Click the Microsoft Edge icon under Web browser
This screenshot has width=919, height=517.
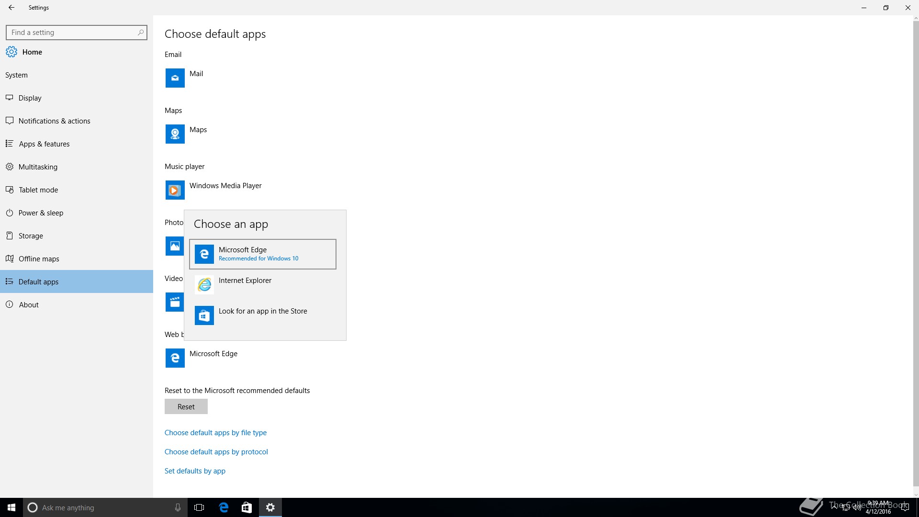[x=175, y=358]
